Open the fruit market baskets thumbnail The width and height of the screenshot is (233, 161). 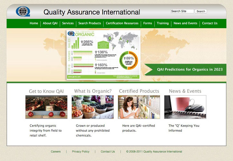click(x=93, y=107)
